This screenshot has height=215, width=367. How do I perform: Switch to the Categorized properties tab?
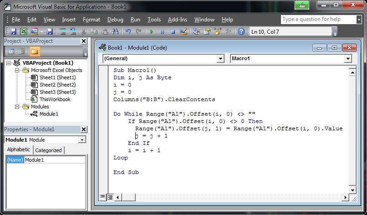click(48, 150)
